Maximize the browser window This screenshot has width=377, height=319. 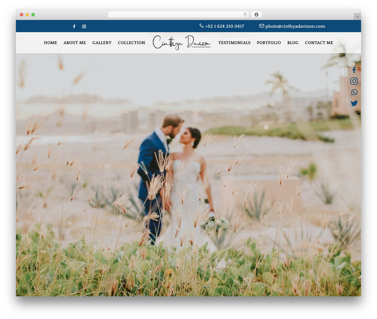33,15
